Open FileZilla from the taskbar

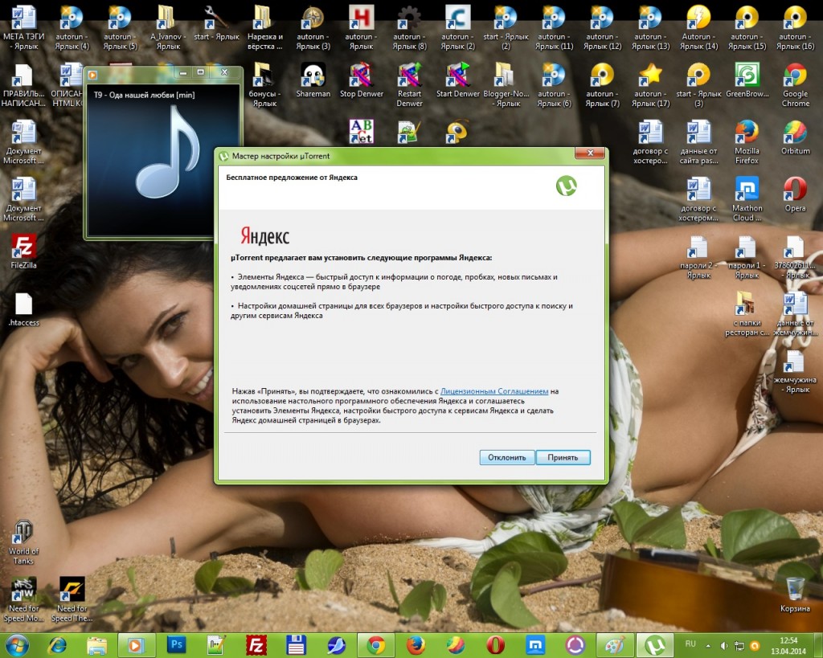[256, 645]
